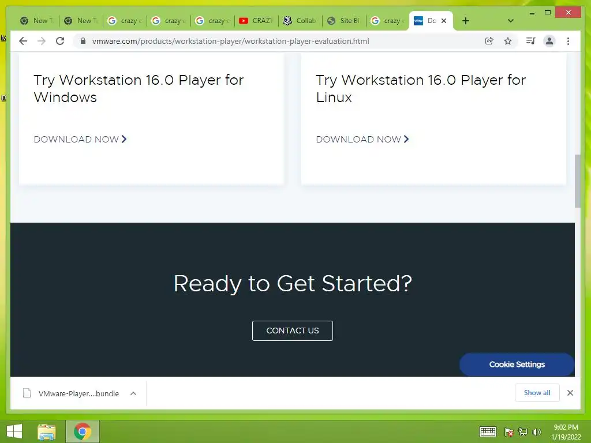Click the Chrome taskbar icon

coord(82,431)
